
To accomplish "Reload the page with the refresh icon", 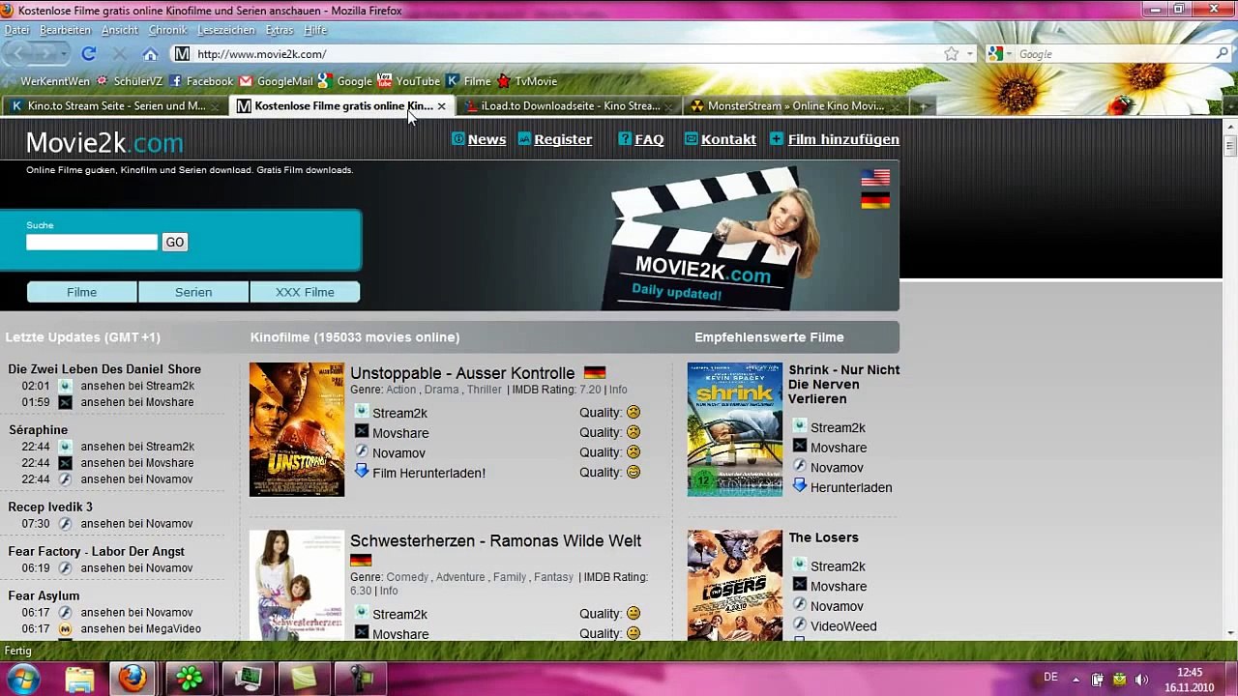I will (88, 54).
